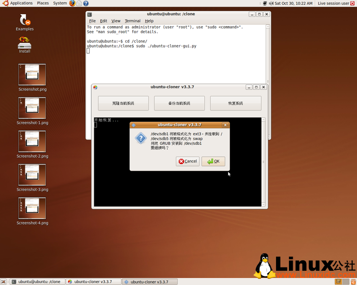Click the '/dev/sdb5' swap message line
Viewport: 357px width, 285px height.
177,139
